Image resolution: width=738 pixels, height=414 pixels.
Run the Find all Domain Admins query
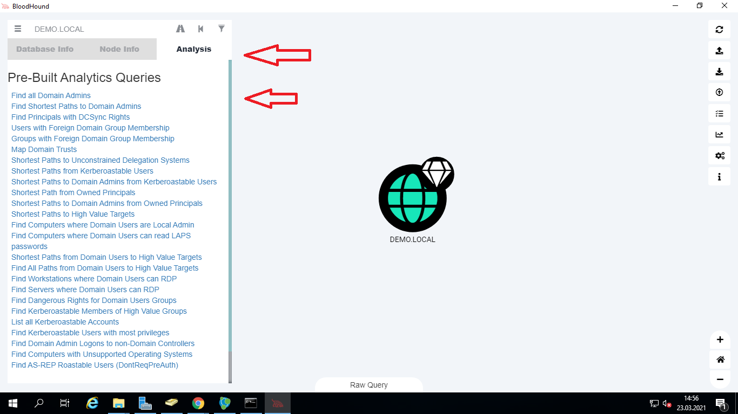pos(51,95)
